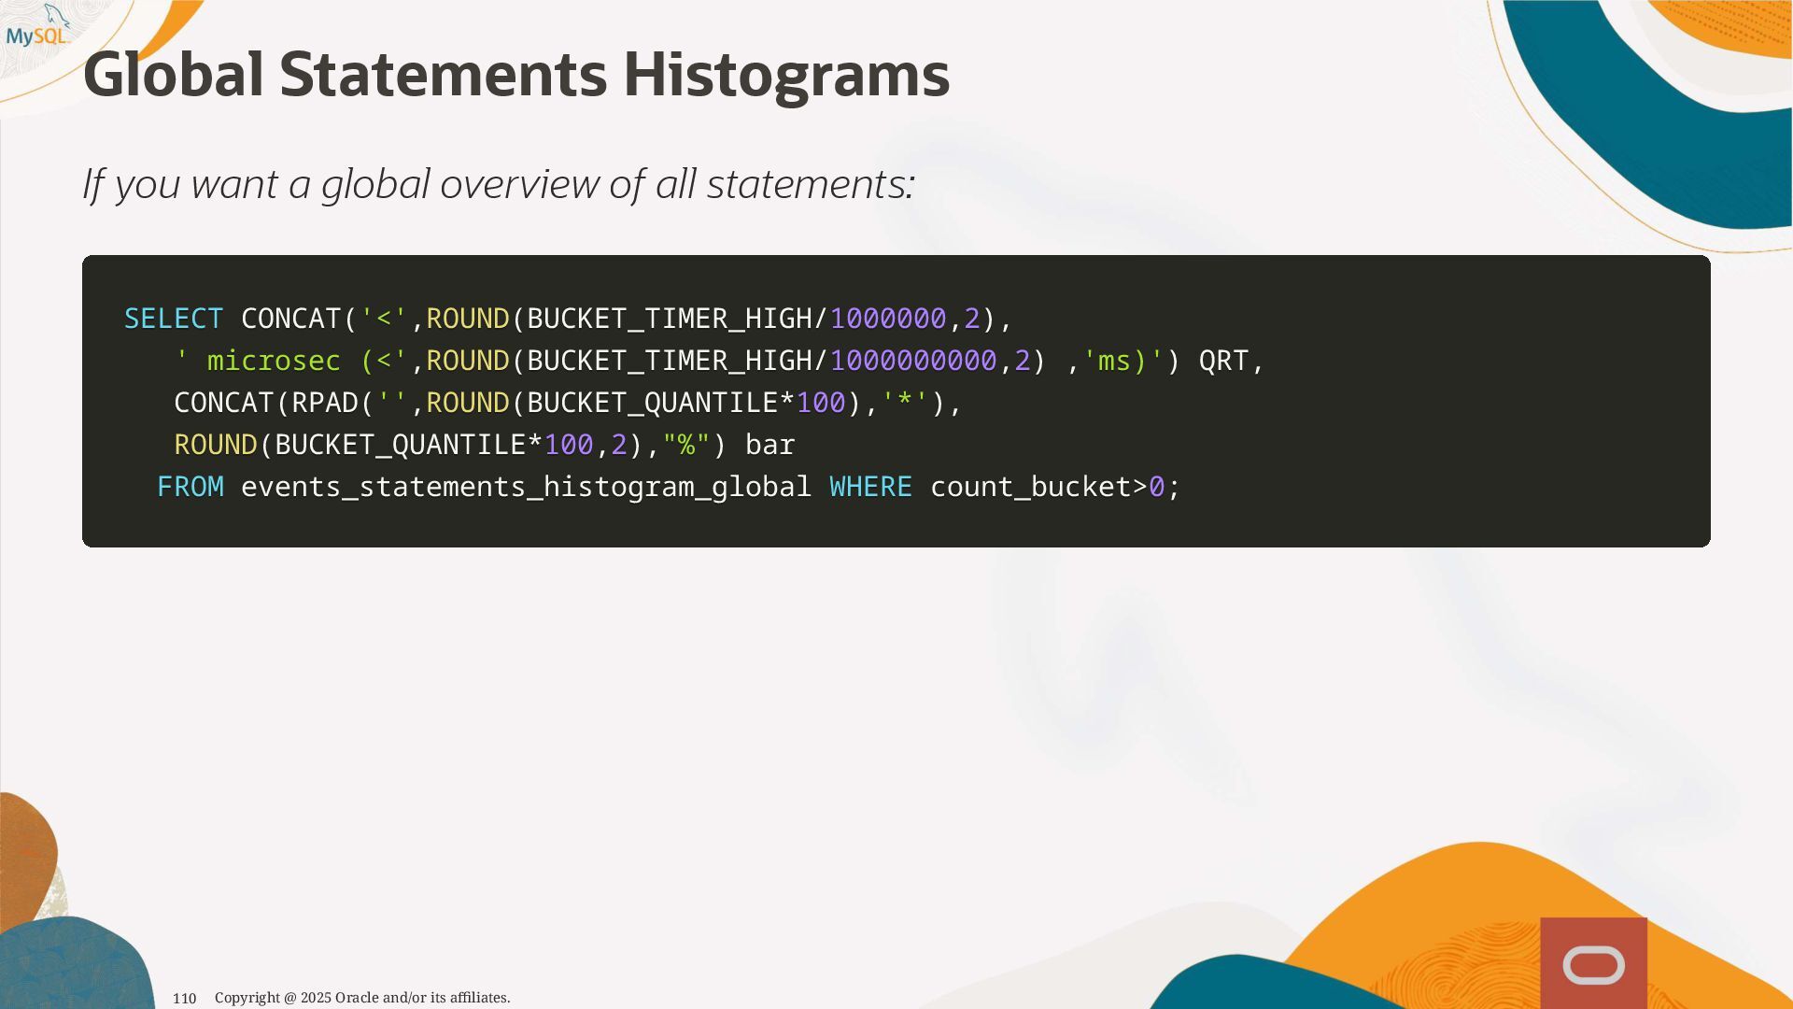Image resolution: width=1793 pixels, height=1009 pixels.
Task: Click the bar column alias
Action: click(x=769, y=446)
